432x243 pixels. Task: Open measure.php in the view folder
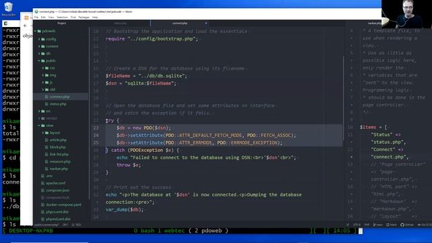pyautogui.click(x=60, y=161)
